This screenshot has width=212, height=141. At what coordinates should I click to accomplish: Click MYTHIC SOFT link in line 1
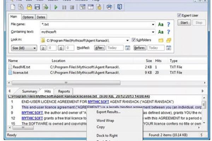pos(98,102)
